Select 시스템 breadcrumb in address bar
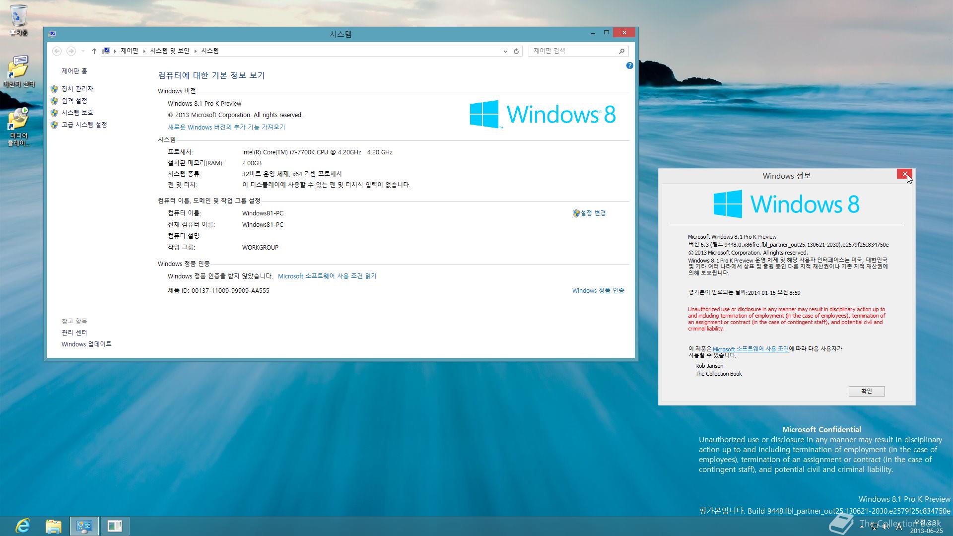This screenshot has width=953, height=536. 210,51
